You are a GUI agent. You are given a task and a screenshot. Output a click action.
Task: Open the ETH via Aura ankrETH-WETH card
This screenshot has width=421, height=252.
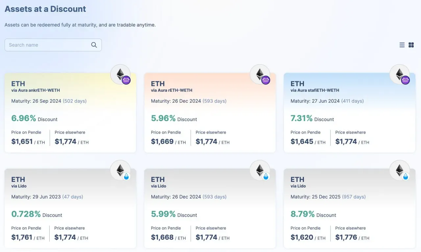[70, 113]
